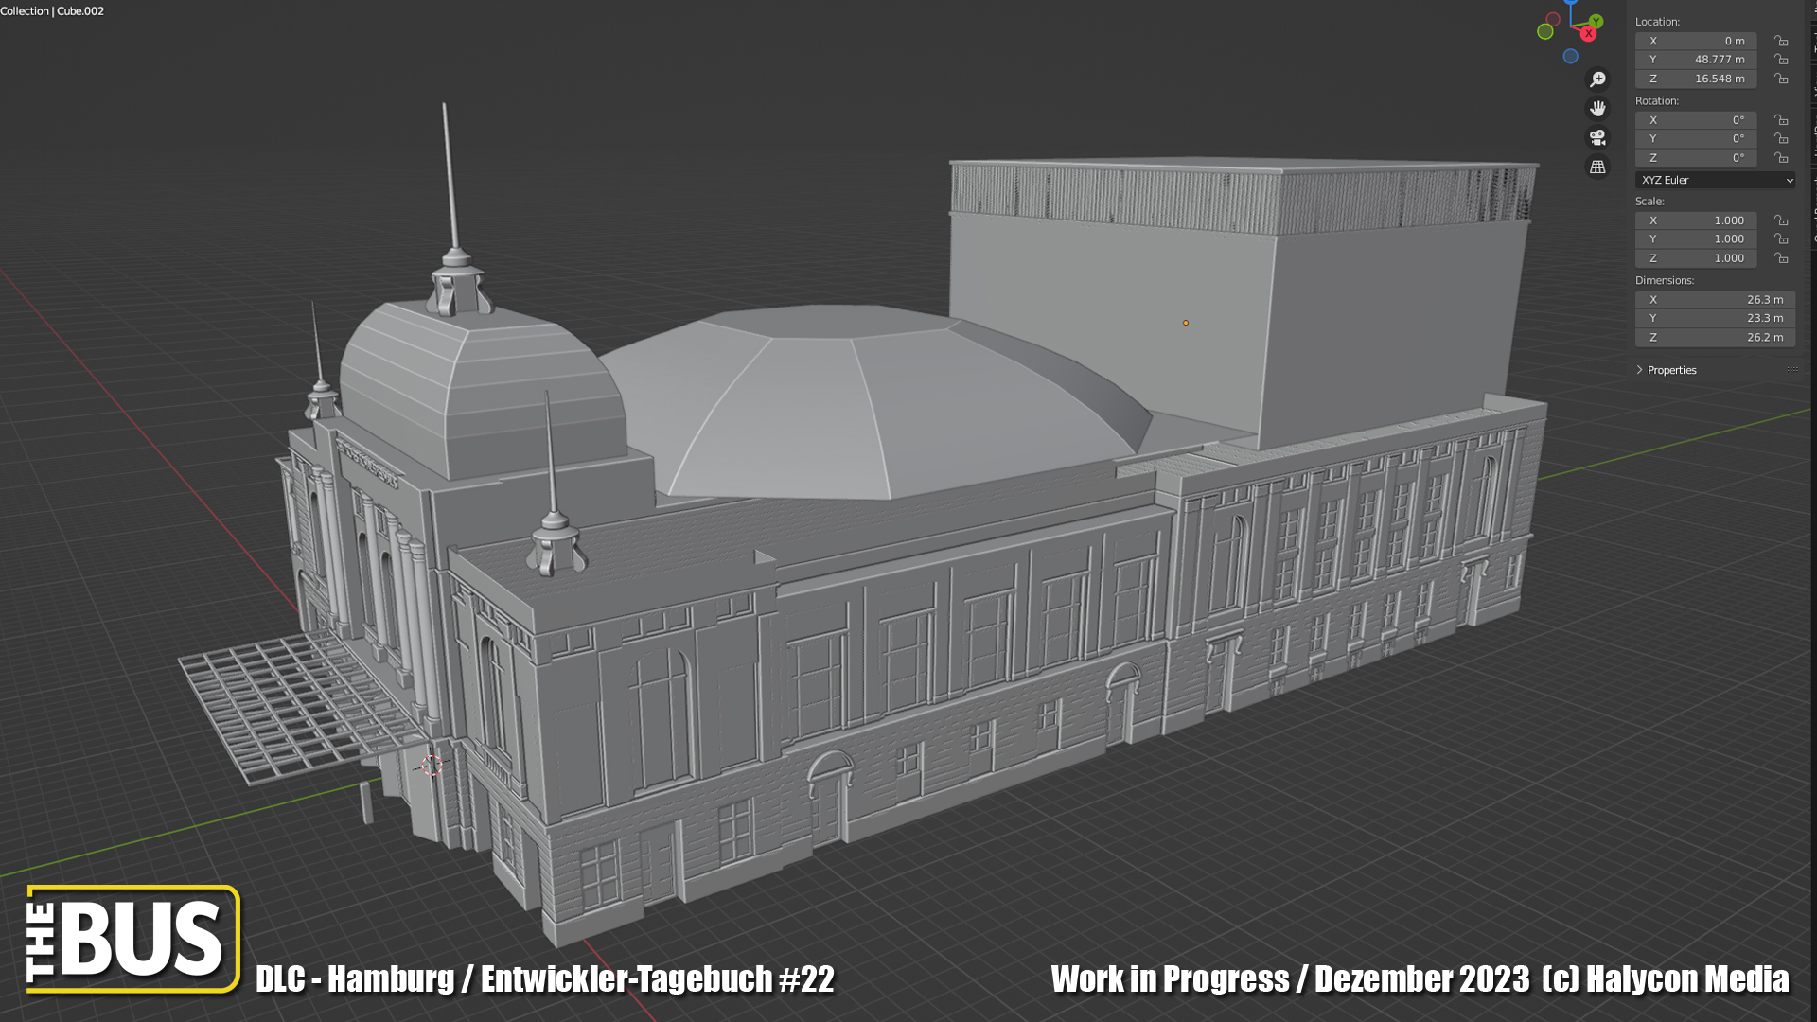Click the Rotation Z value field

tap(1696, 158)
